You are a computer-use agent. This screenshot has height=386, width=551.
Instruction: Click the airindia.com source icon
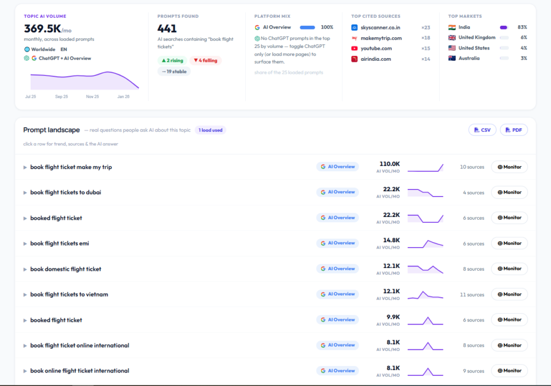(354, 59)
